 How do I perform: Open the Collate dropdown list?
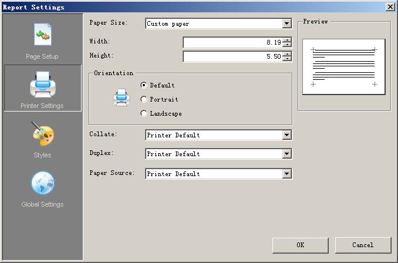(286, 135)
